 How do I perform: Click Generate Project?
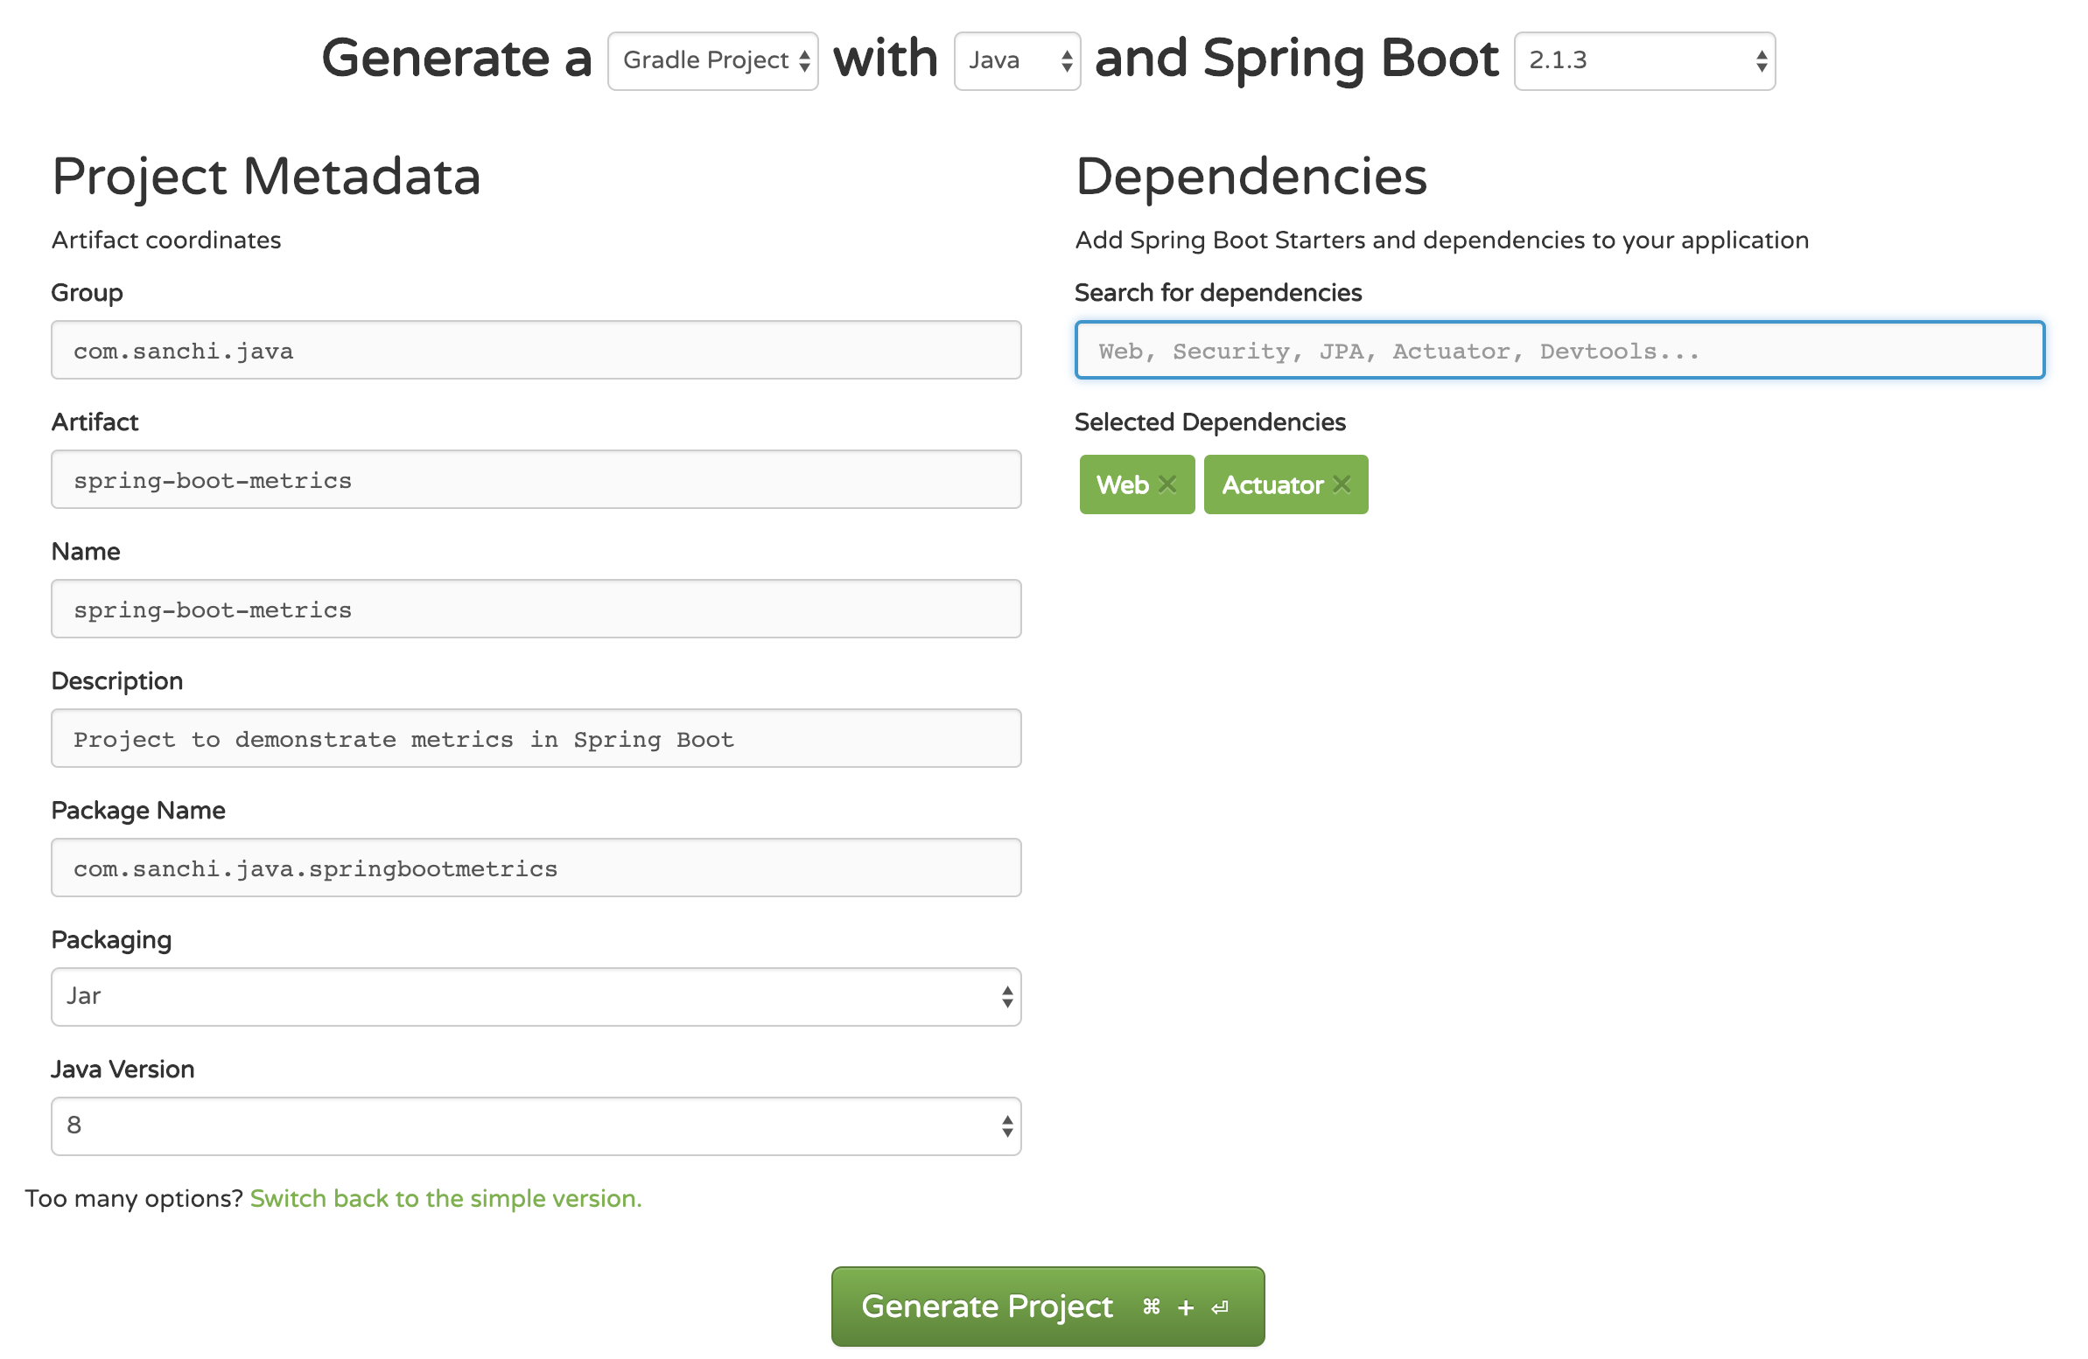[1047, 1306]
